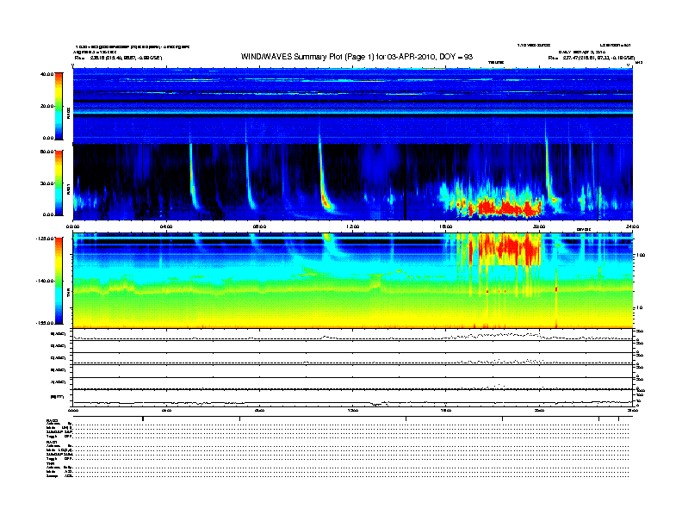Click 08:00 tick label under RAD1 spectrogram
This screenshot has height=527, width=682.
259,226
